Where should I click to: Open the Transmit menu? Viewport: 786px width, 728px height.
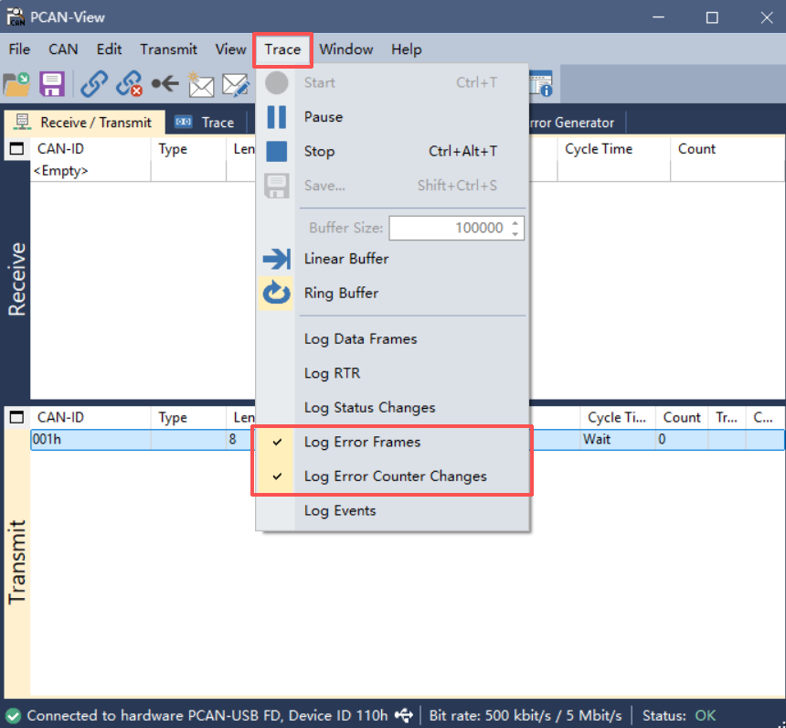coord(168,49)
